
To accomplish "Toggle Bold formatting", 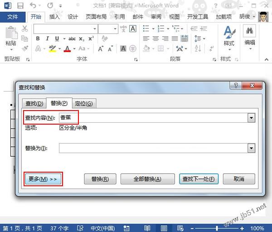I will 38,39.
